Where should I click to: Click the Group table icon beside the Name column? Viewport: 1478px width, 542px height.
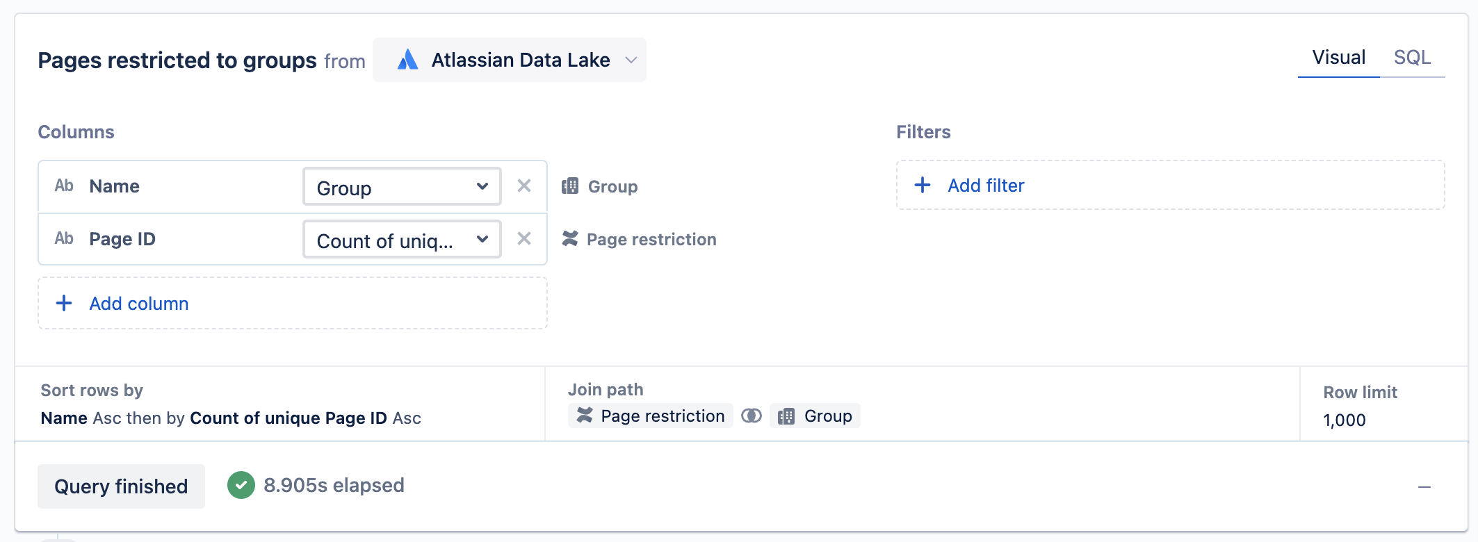coord(570,186)
